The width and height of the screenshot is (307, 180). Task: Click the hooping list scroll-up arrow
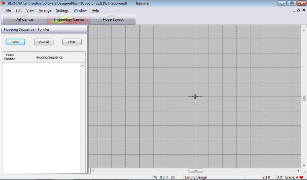[83, 66]
